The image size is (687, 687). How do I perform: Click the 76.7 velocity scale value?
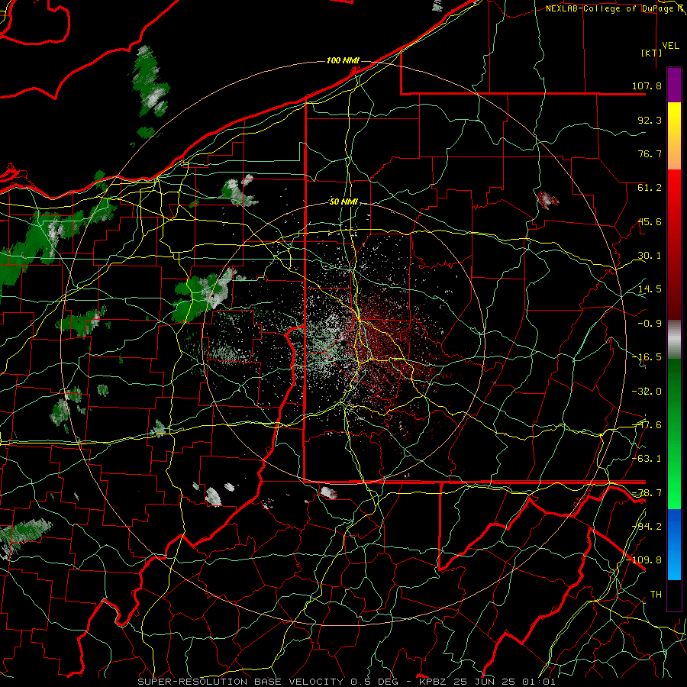coord(650,153)
